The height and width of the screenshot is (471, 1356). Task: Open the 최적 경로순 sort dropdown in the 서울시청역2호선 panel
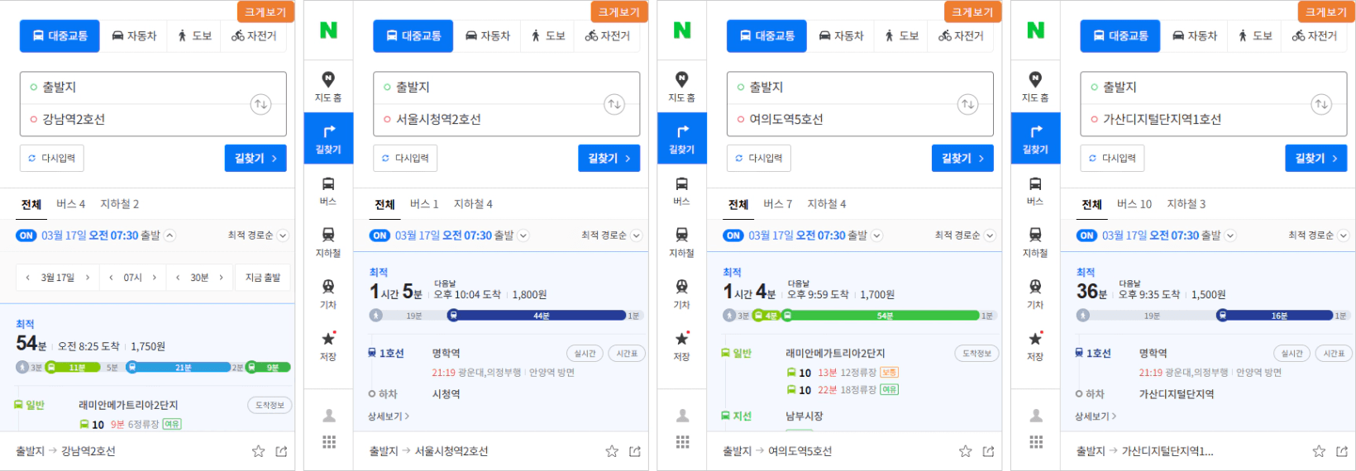click(x=611, y=235)
